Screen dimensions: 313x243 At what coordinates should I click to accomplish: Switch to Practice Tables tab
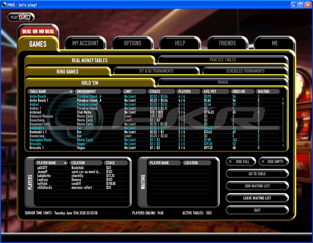(x=223, y=60)
